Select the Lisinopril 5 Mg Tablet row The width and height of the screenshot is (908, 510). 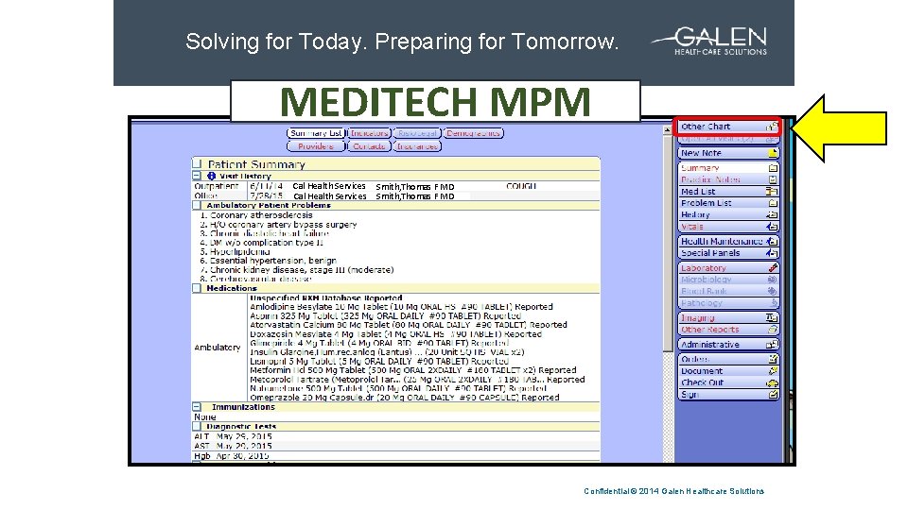point(379,362)
